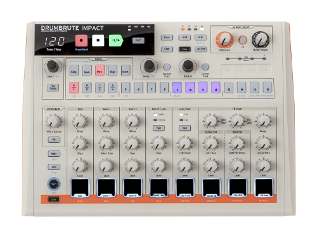Click the Tap Tempo button
317x238 pixels.
(x=53, y=88)
